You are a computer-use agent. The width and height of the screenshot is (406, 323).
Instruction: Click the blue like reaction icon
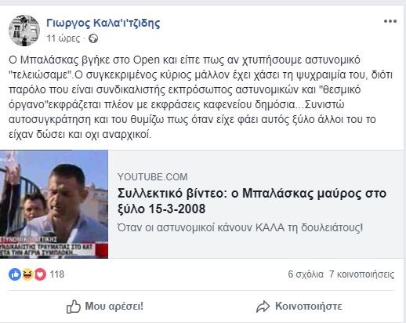pos(15,274)
